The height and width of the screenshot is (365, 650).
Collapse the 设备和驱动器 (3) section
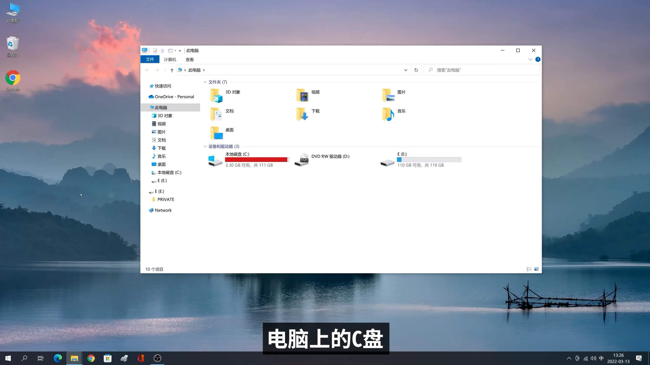point(205,146)
